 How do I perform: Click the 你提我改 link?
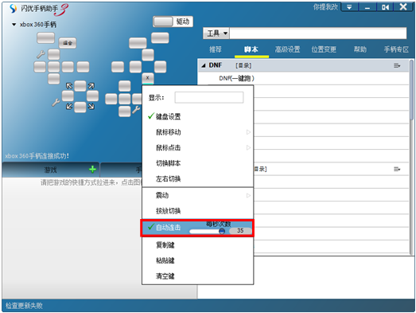click(325, 7)
